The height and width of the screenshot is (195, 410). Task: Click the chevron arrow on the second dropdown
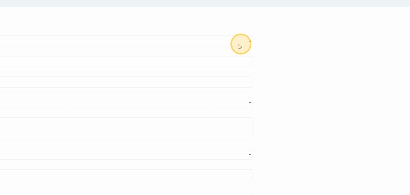click(250, 103)
